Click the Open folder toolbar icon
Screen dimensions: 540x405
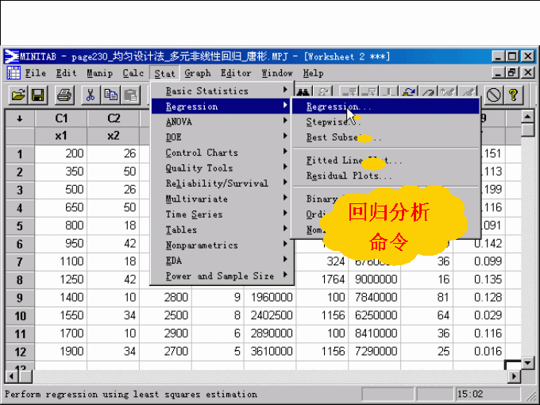point(17,95)
